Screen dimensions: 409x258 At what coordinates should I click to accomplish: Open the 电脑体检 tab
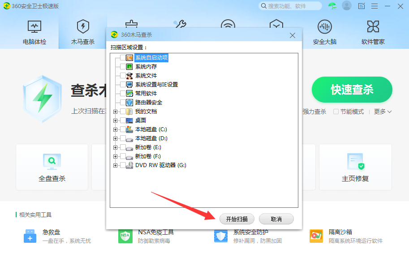(x=34, y=32)
